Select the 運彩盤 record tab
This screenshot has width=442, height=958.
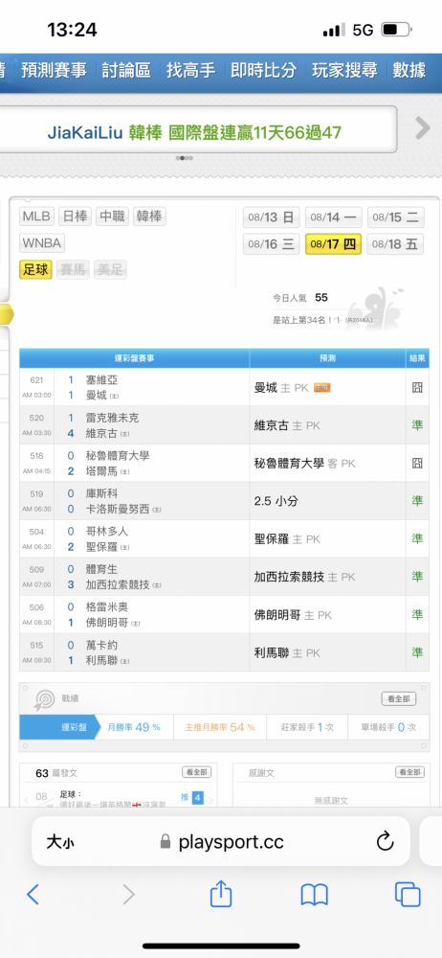click(x=59, y=727)
